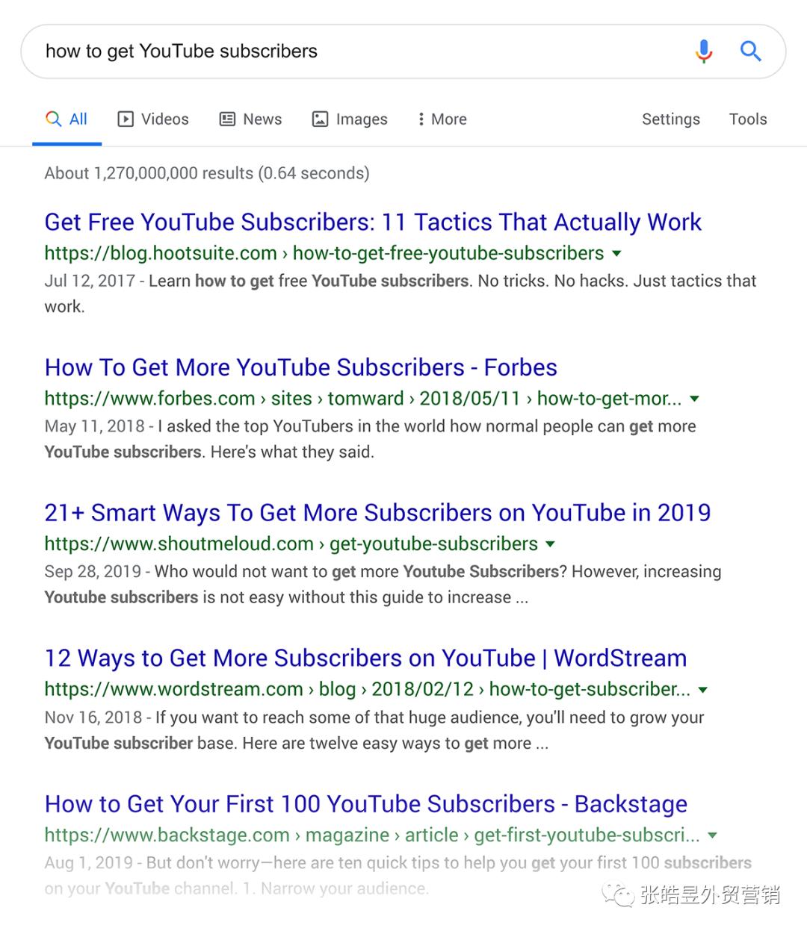
Task: Select the play icon on the Videos tab
Action: 126,119
